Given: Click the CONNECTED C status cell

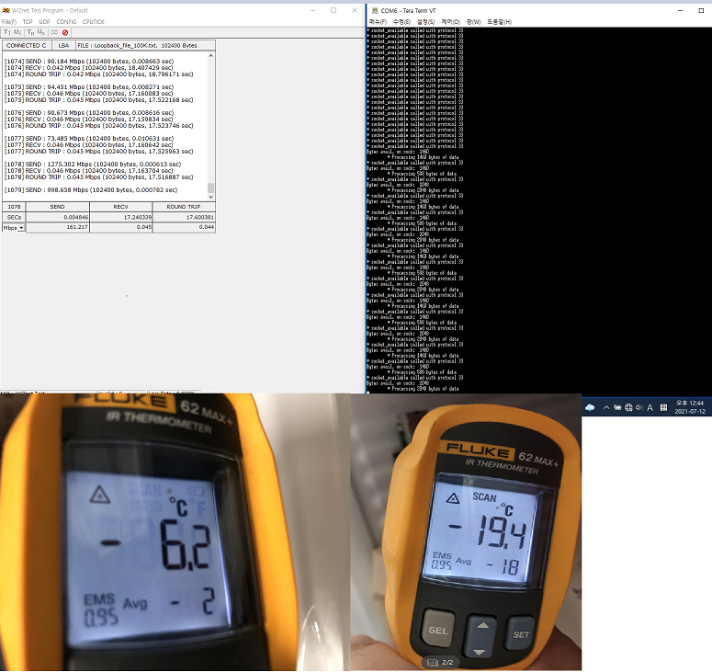Looking at the screenshot, I should (27, 45).
